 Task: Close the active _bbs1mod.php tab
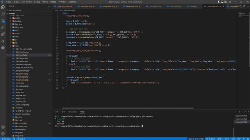[x=223, y=6]
